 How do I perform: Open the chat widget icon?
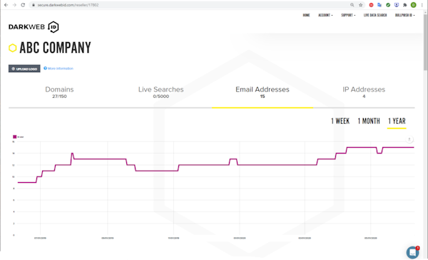[x=413, y=252]
